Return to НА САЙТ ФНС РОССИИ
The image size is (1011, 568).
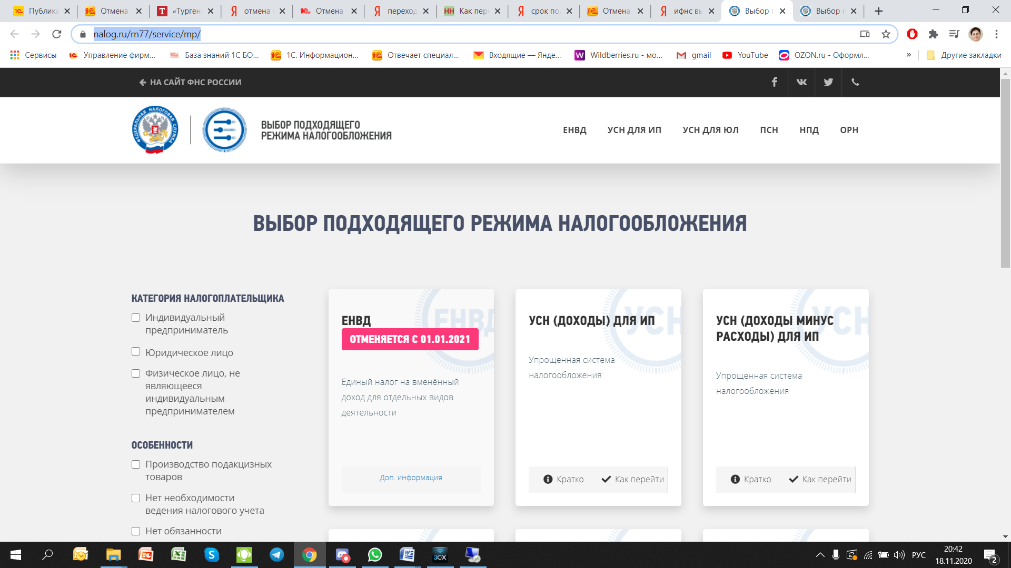point(190,82)
